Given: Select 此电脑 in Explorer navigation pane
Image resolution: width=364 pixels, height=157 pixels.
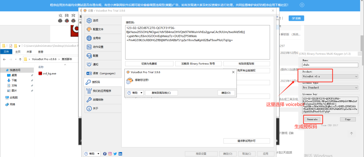Looking at the screenshot, I should [x=12, y=97].
